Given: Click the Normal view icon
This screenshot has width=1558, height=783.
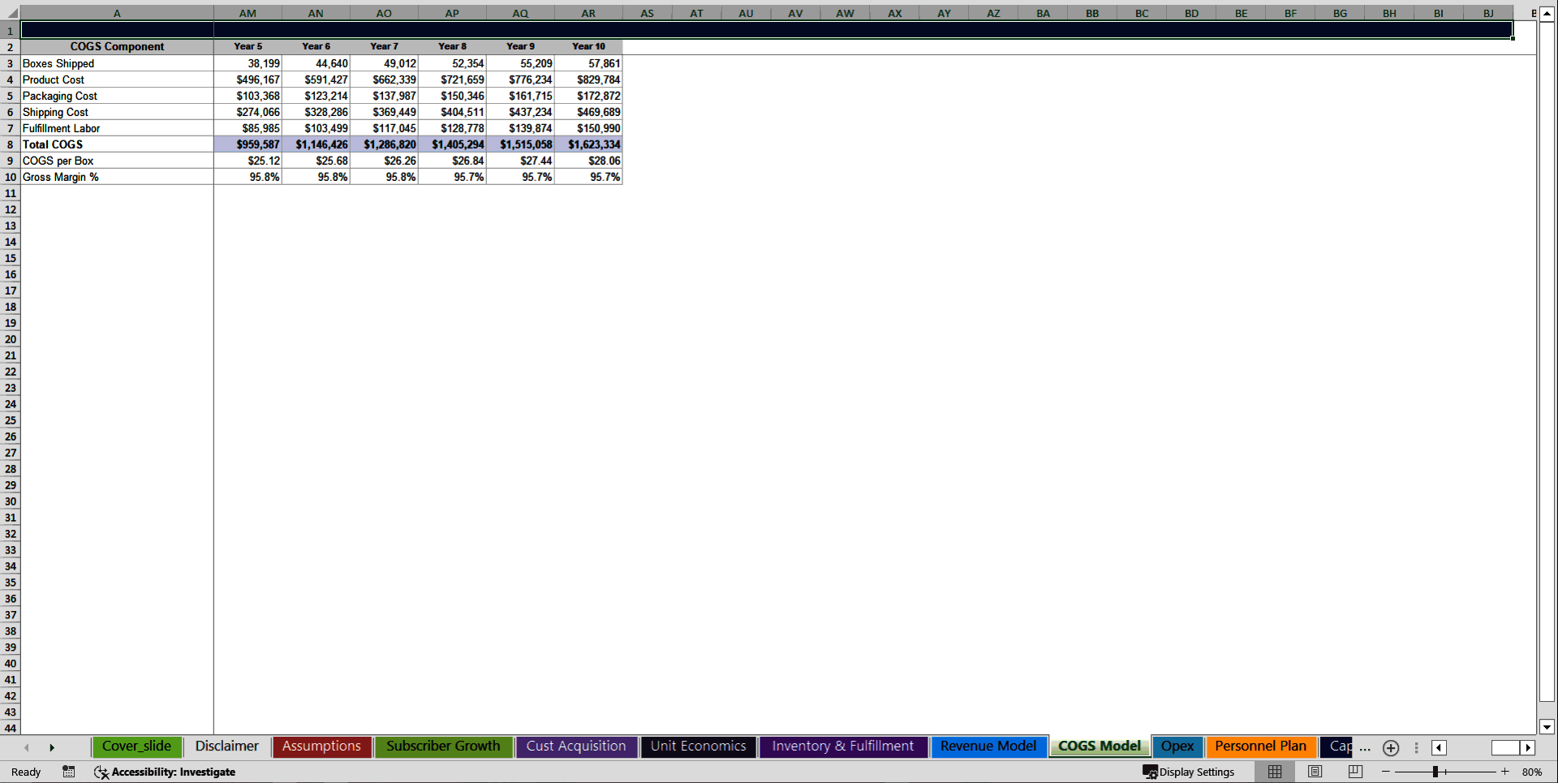Looking at the screenshot, I should tap(1274, 772).
